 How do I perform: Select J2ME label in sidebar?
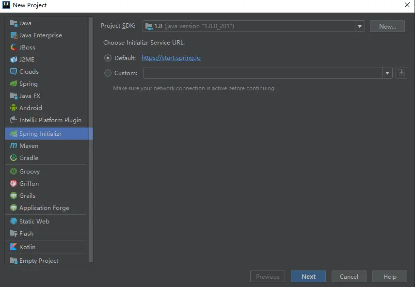click(x=27, y=60)
